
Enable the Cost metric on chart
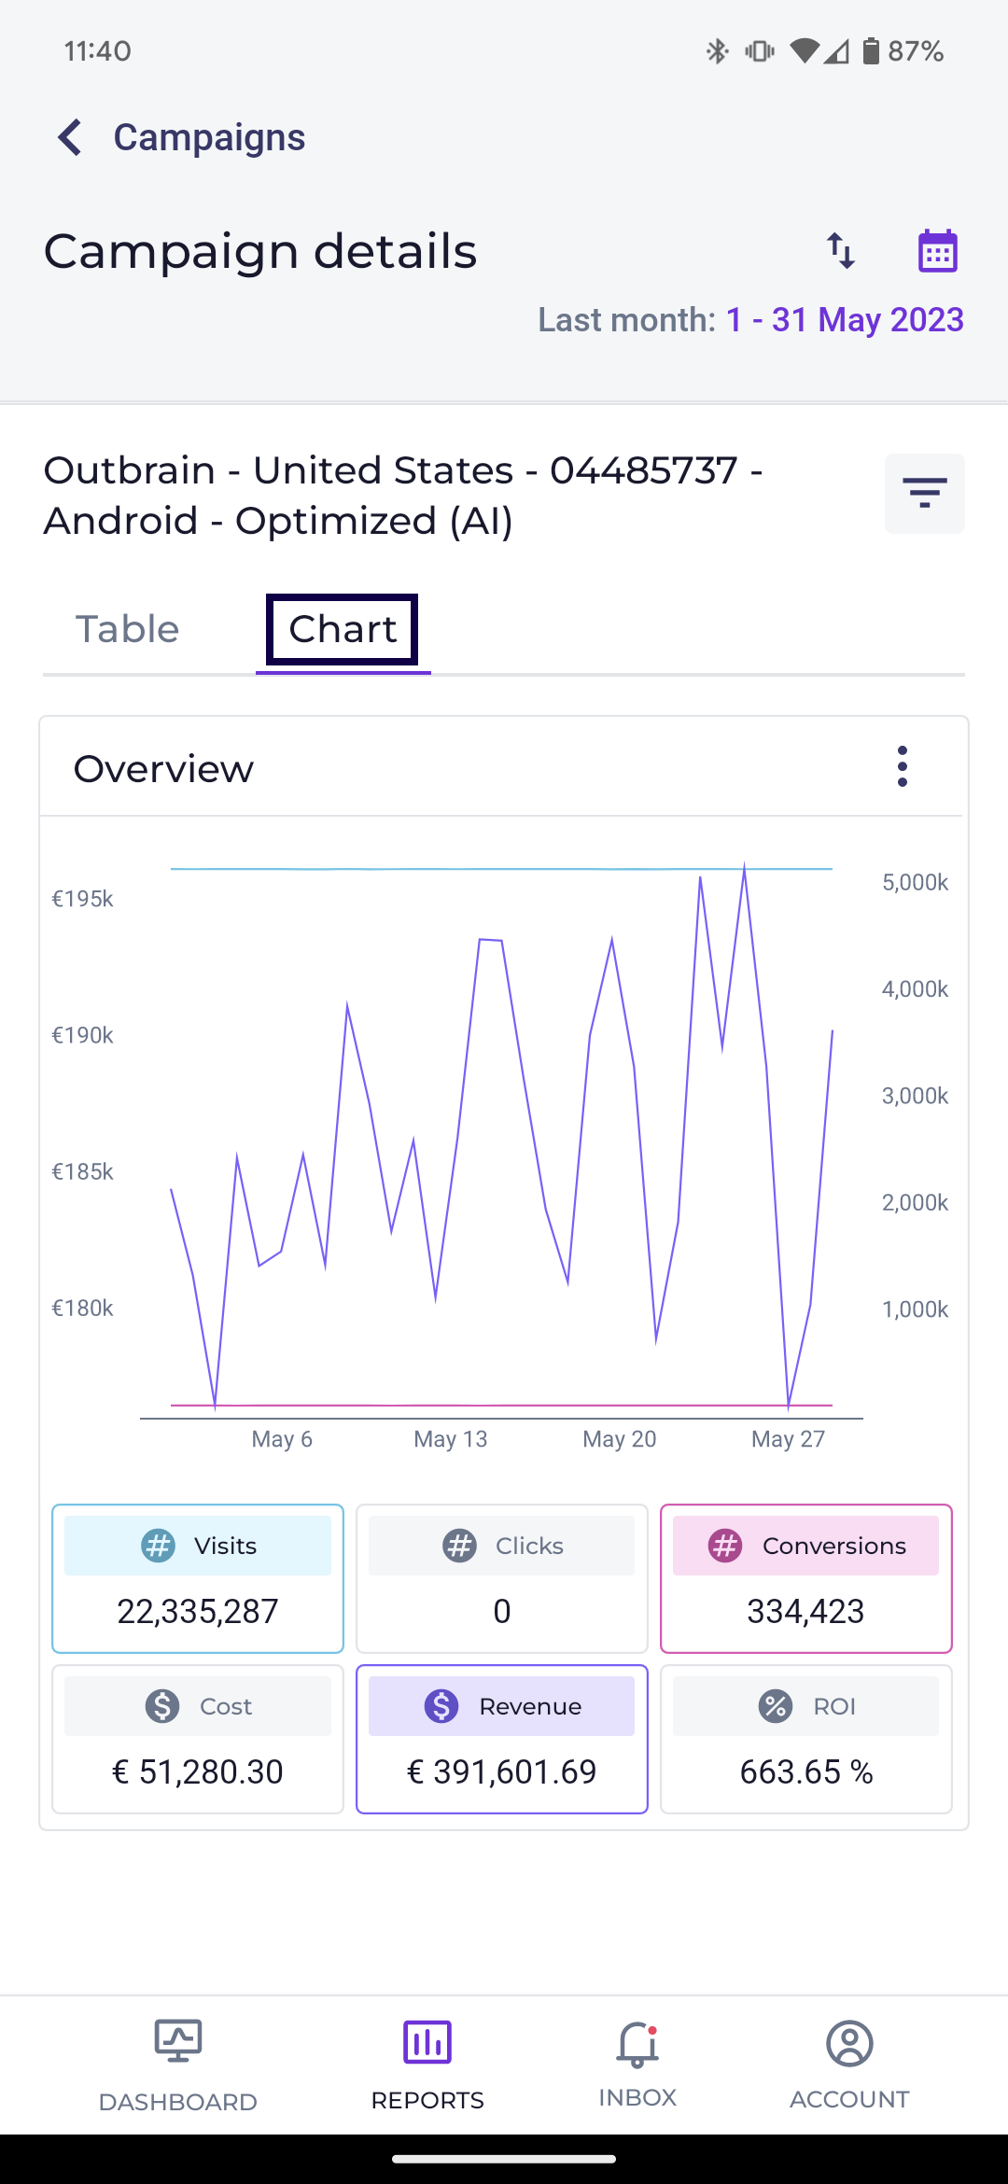coord(198,1739)
